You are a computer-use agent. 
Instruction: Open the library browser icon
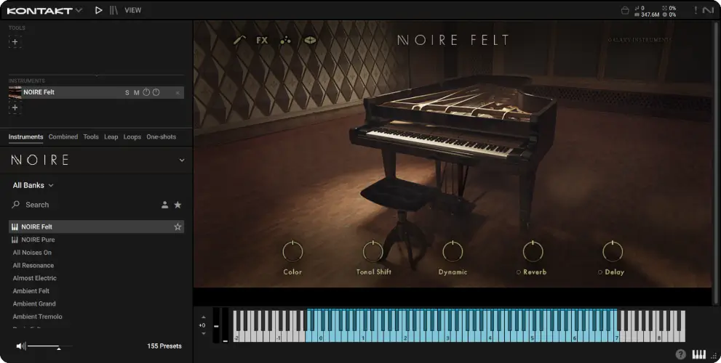click(113, 11)
